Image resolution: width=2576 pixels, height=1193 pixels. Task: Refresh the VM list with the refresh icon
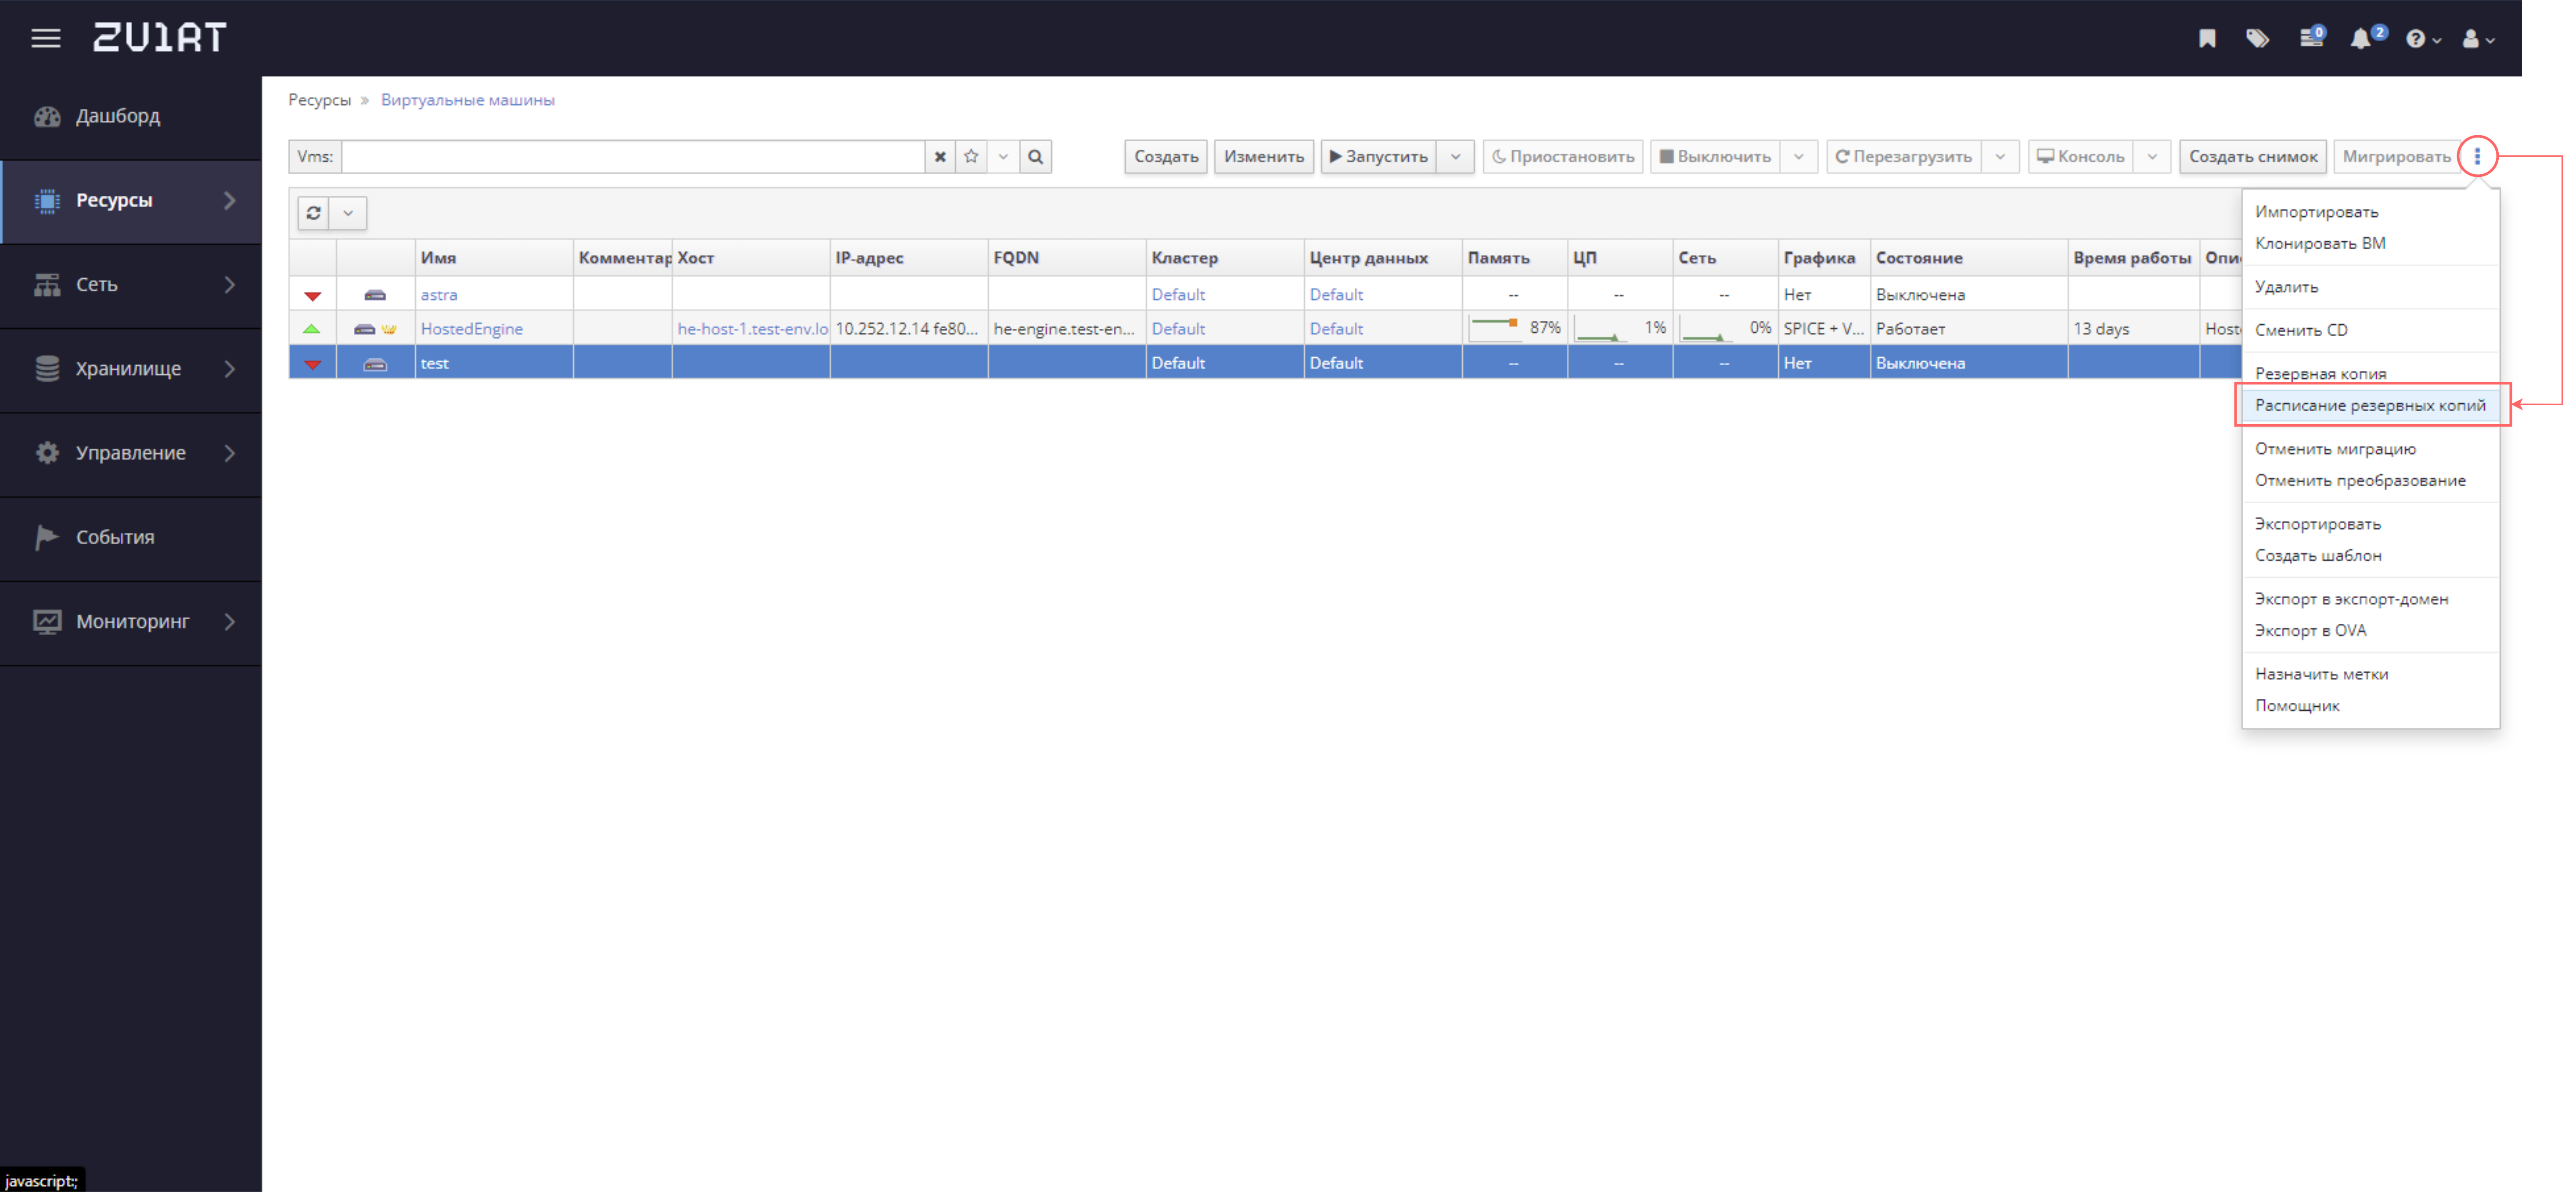click(x=313, y=213)
